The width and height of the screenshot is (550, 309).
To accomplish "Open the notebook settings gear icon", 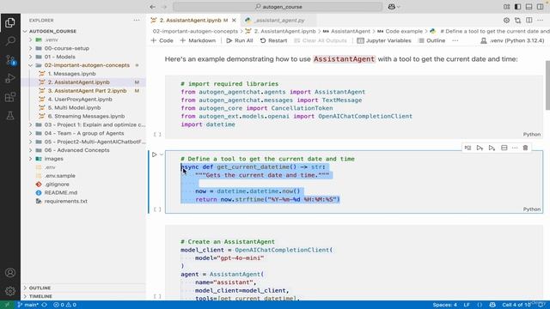I will pos(506,21).
